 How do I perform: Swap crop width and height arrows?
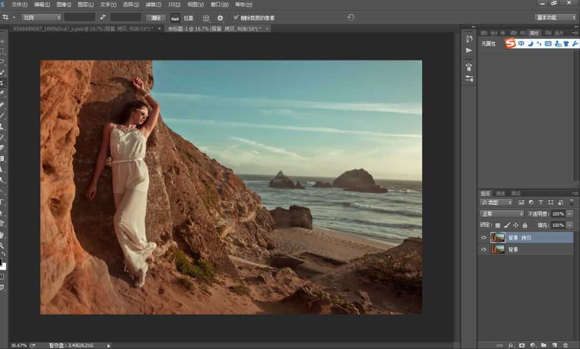103,17
